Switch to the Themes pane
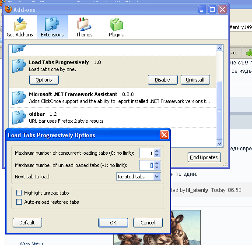Screen dimensions: 252x245 (84, 27)
